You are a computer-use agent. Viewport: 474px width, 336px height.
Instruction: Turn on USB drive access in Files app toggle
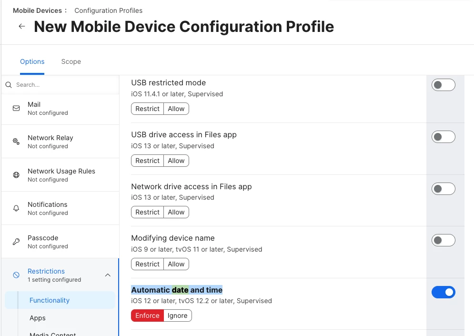443,137
